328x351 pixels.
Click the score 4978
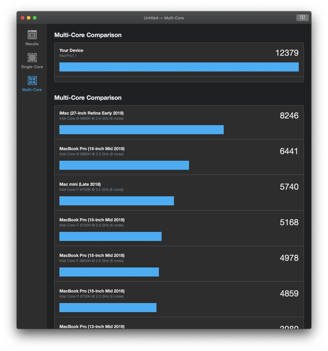[x=289, y=258]
